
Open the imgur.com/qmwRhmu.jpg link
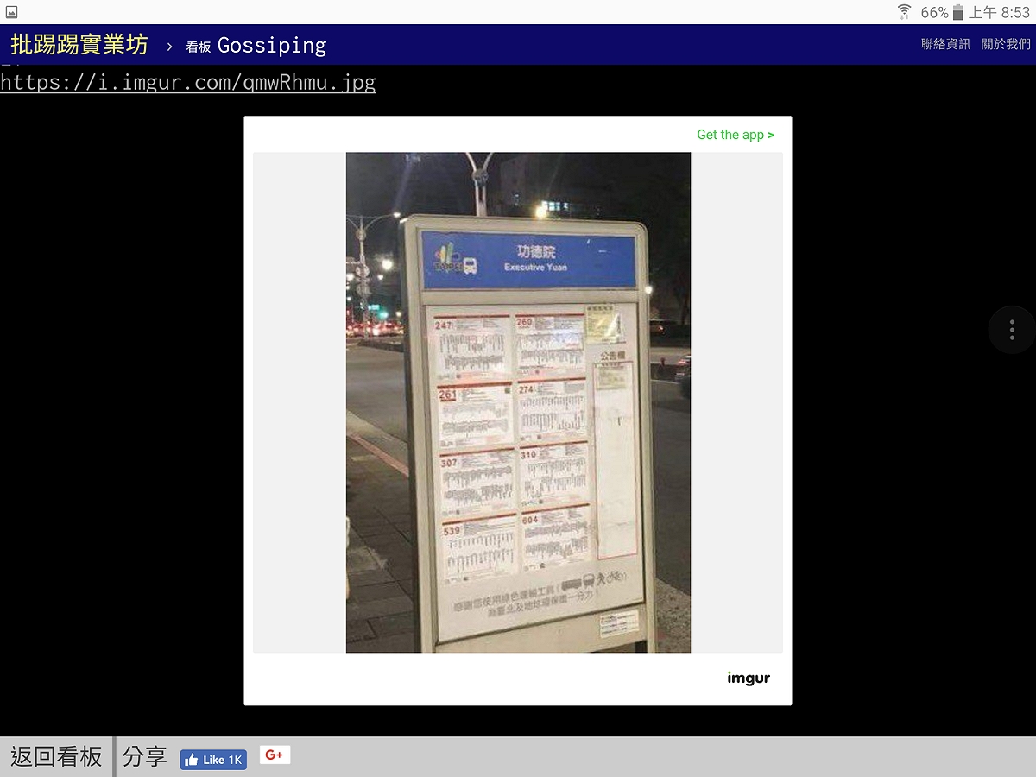(188, 83)
